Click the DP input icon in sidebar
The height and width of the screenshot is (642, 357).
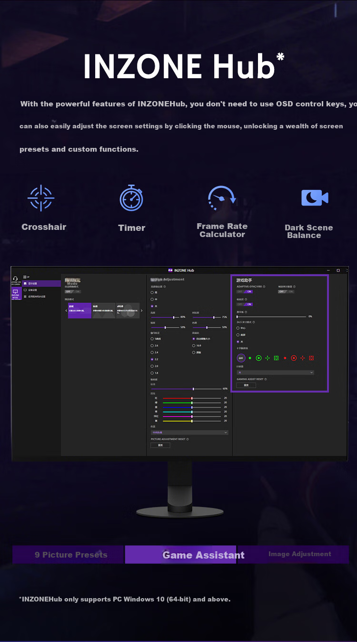[x=25, y=277]
